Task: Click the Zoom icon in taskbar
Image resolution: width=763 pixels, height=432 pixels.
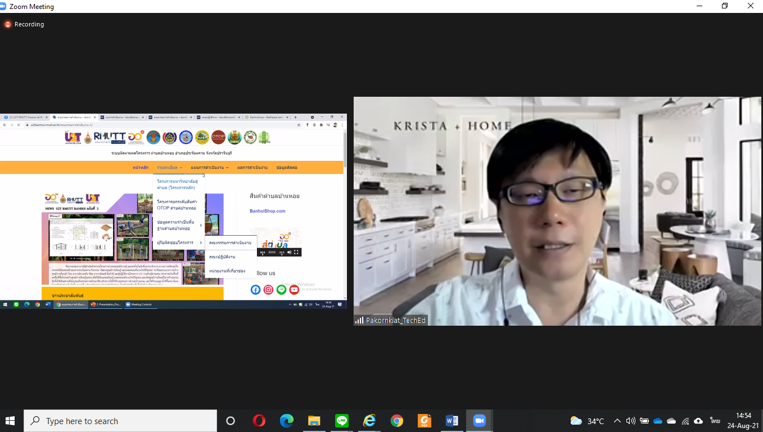Action: point(479,421)
